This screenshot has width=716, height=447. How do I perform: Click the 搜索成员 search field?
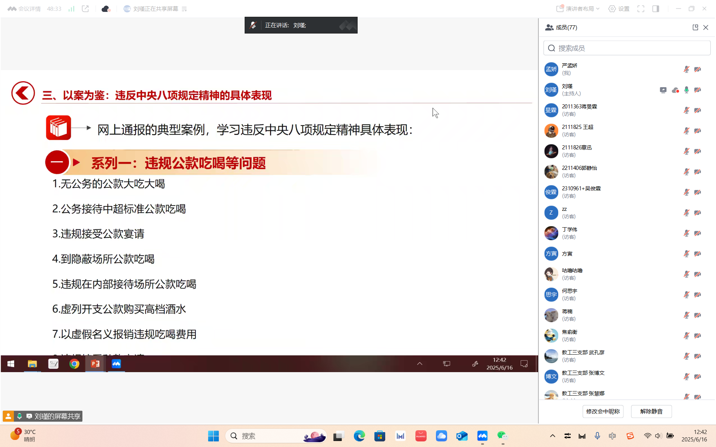coord(626,48)
